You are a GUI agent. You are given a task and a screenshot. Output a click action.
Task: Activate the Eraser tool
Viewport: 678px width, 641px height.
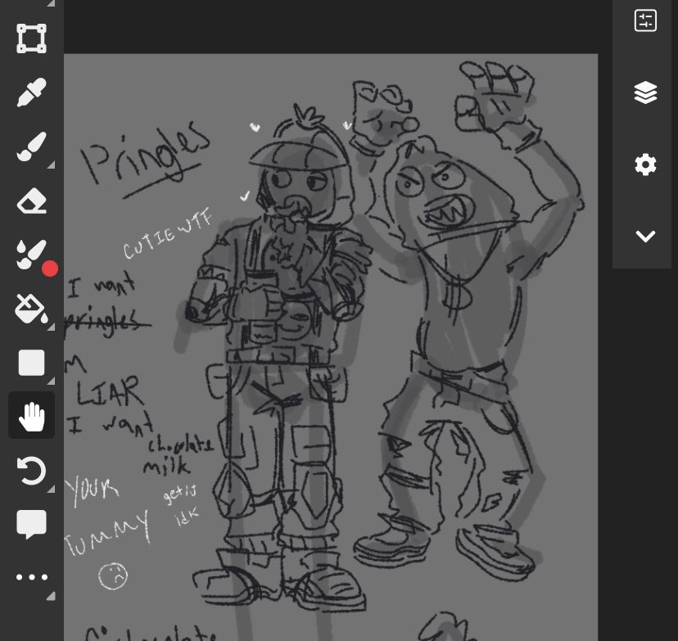pyautogui.click(x=31, y=201)
